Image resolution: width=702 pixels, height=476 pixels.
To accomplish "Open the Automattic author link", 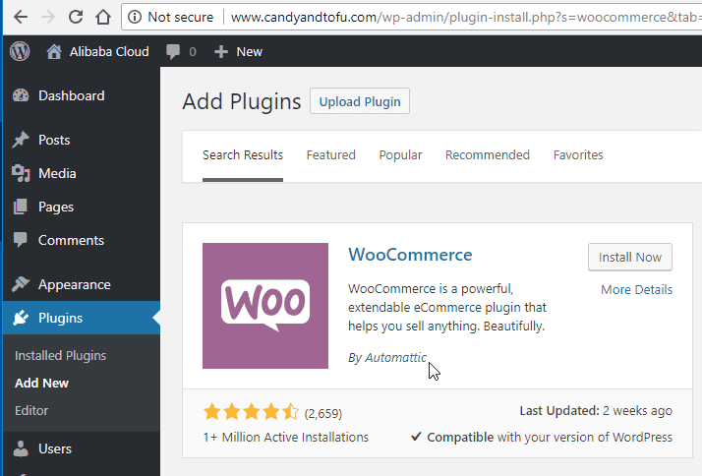I will (x=396, y=357).
